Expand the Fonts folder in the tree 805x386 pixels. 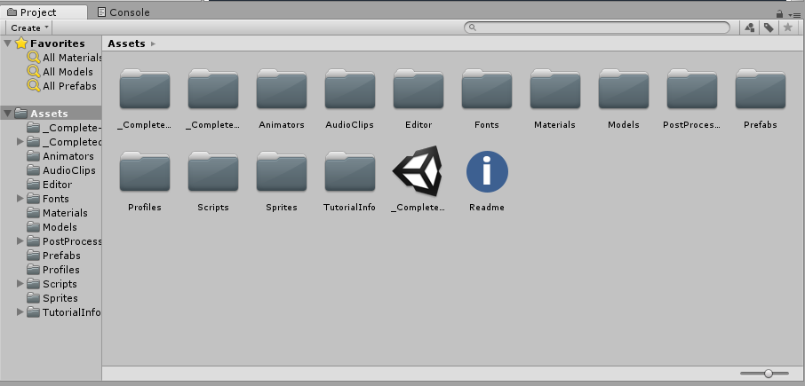pos(20,199)
